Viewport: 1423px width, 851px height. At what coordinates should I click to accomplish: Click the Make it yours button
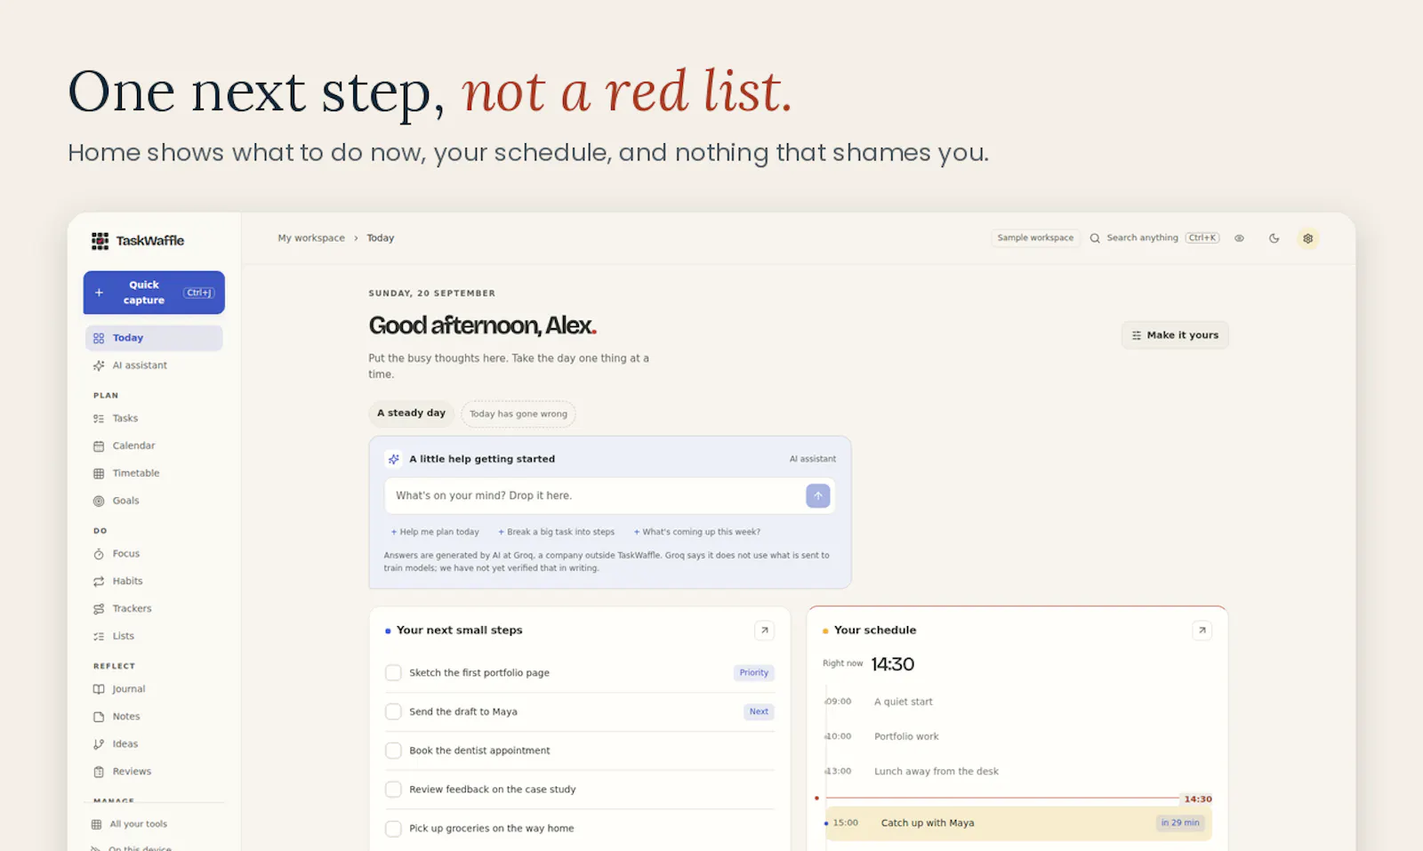pyautogui.click(x=1175, y=335)
